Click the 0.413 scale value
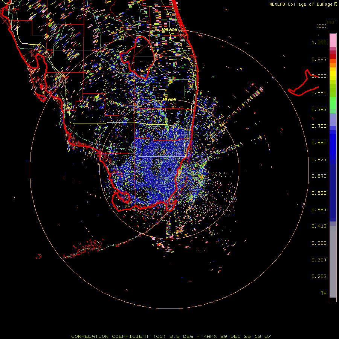 click(319, 226)
